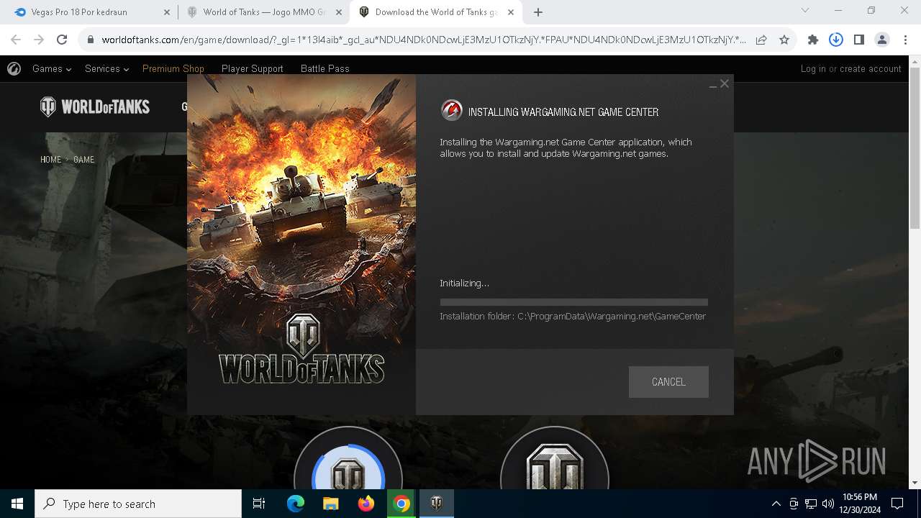Minimize the Wargaming installer dialog
This screenshot has width=921, height=518.
click(x=712, y=85)
